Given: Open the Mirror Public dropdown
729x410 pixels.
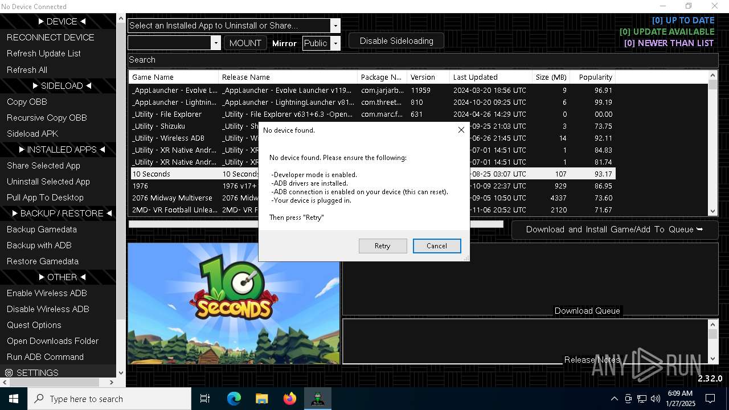Looking at the screenshot, I should click(335, 43).
